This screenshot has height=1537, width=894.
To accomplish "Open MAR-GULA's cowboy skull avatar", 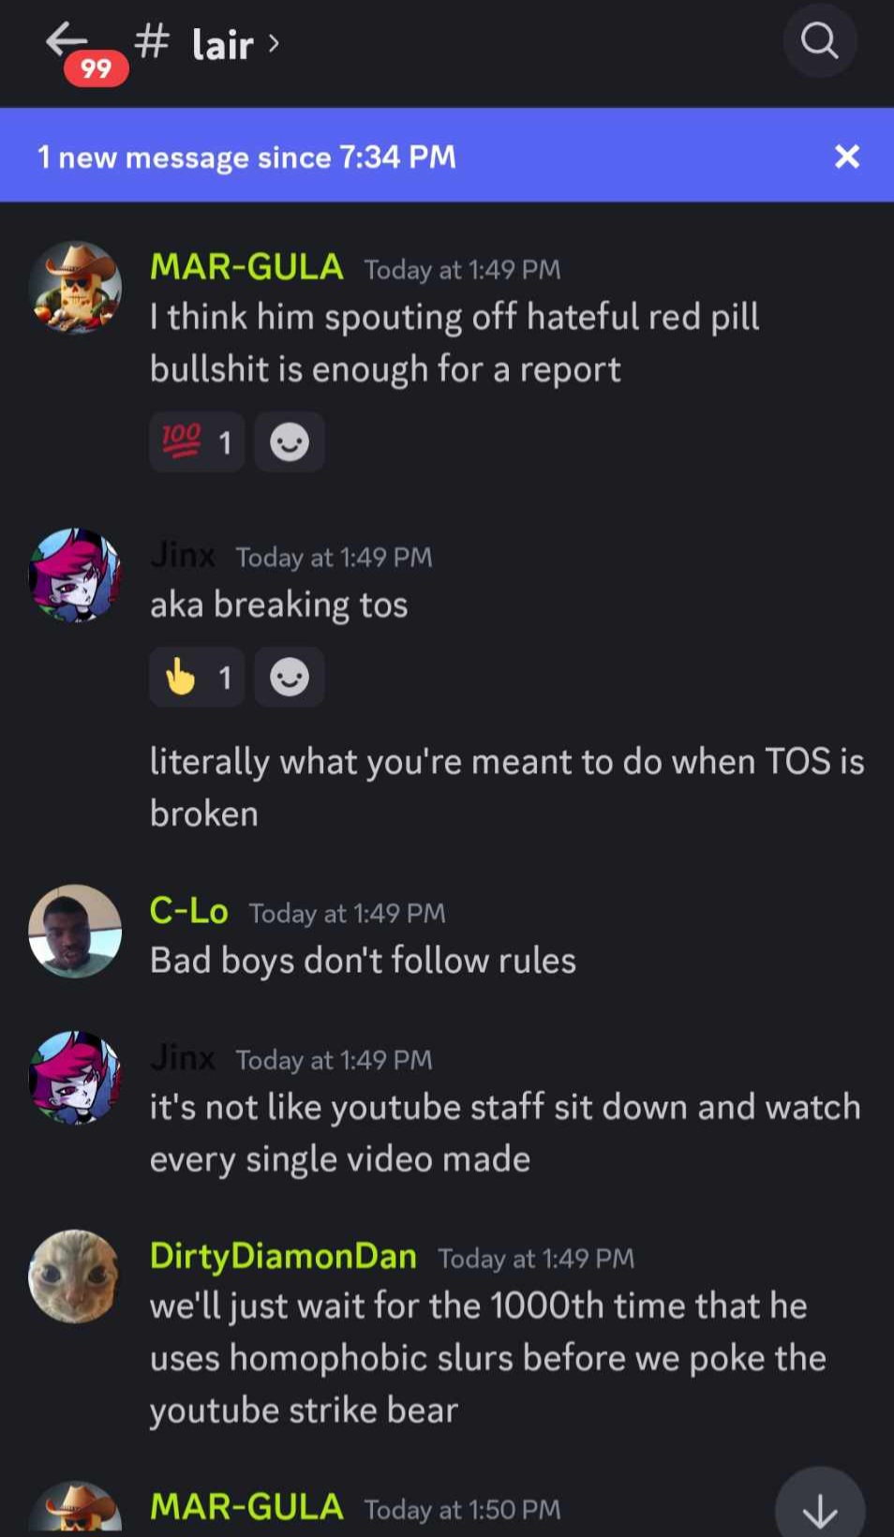I will [x=75, y=288].
